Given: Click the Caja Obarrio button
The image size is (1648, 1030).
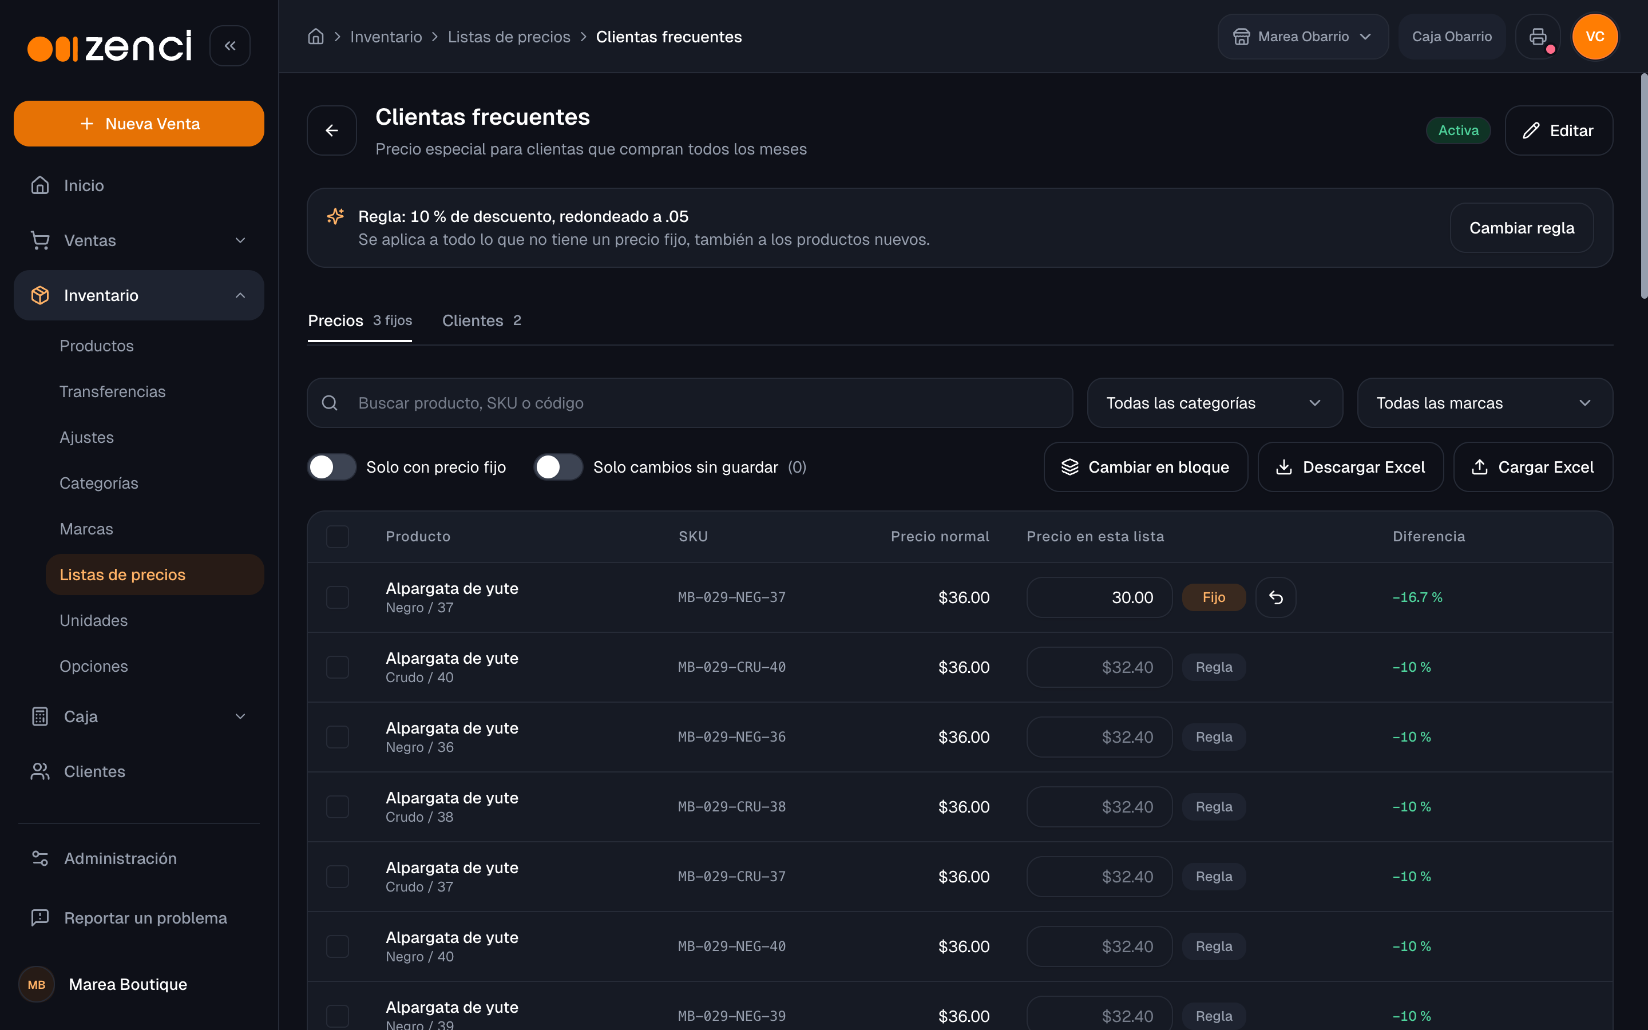Looking at the screenshot, I should coord(1452,37).
